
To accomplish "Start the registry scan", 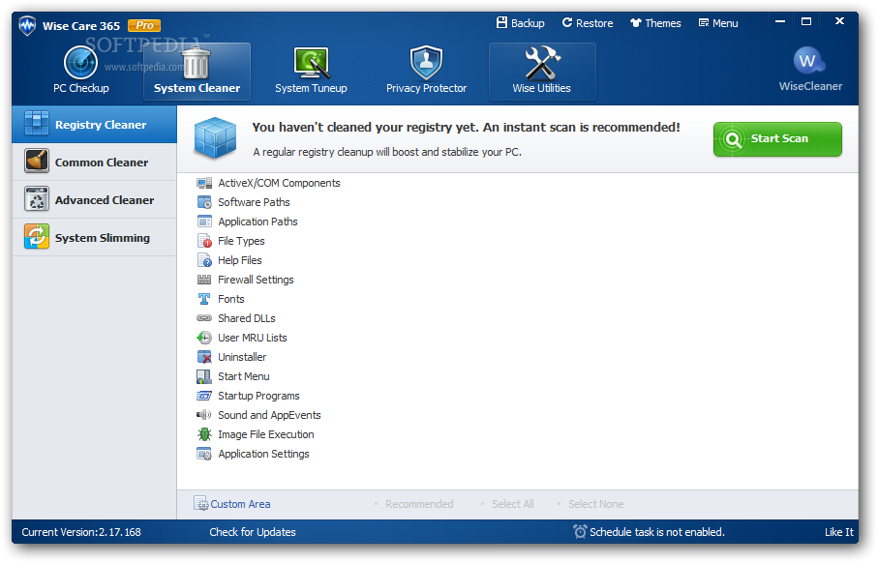I will (777, 138).
